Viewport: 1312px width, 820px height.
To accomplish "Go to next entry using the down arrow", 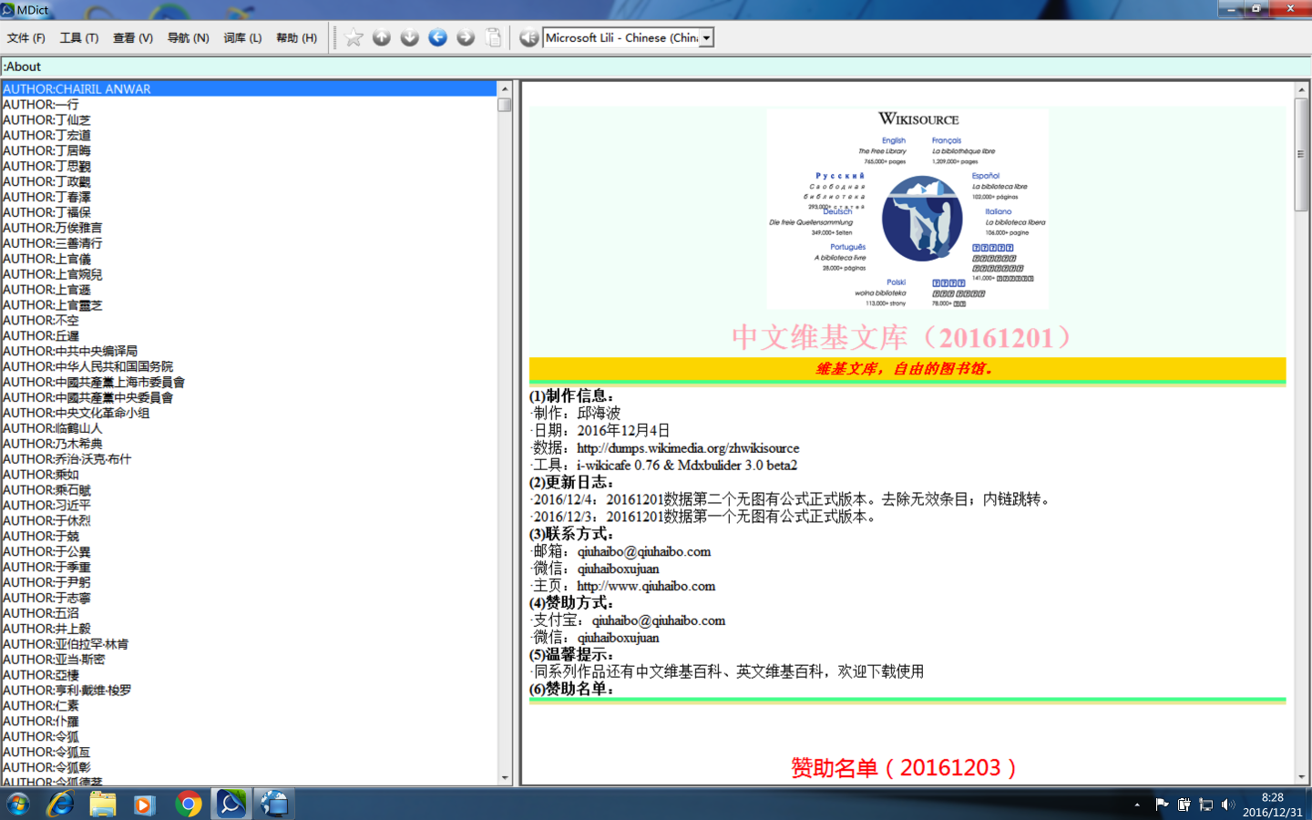I will [410, 37].
